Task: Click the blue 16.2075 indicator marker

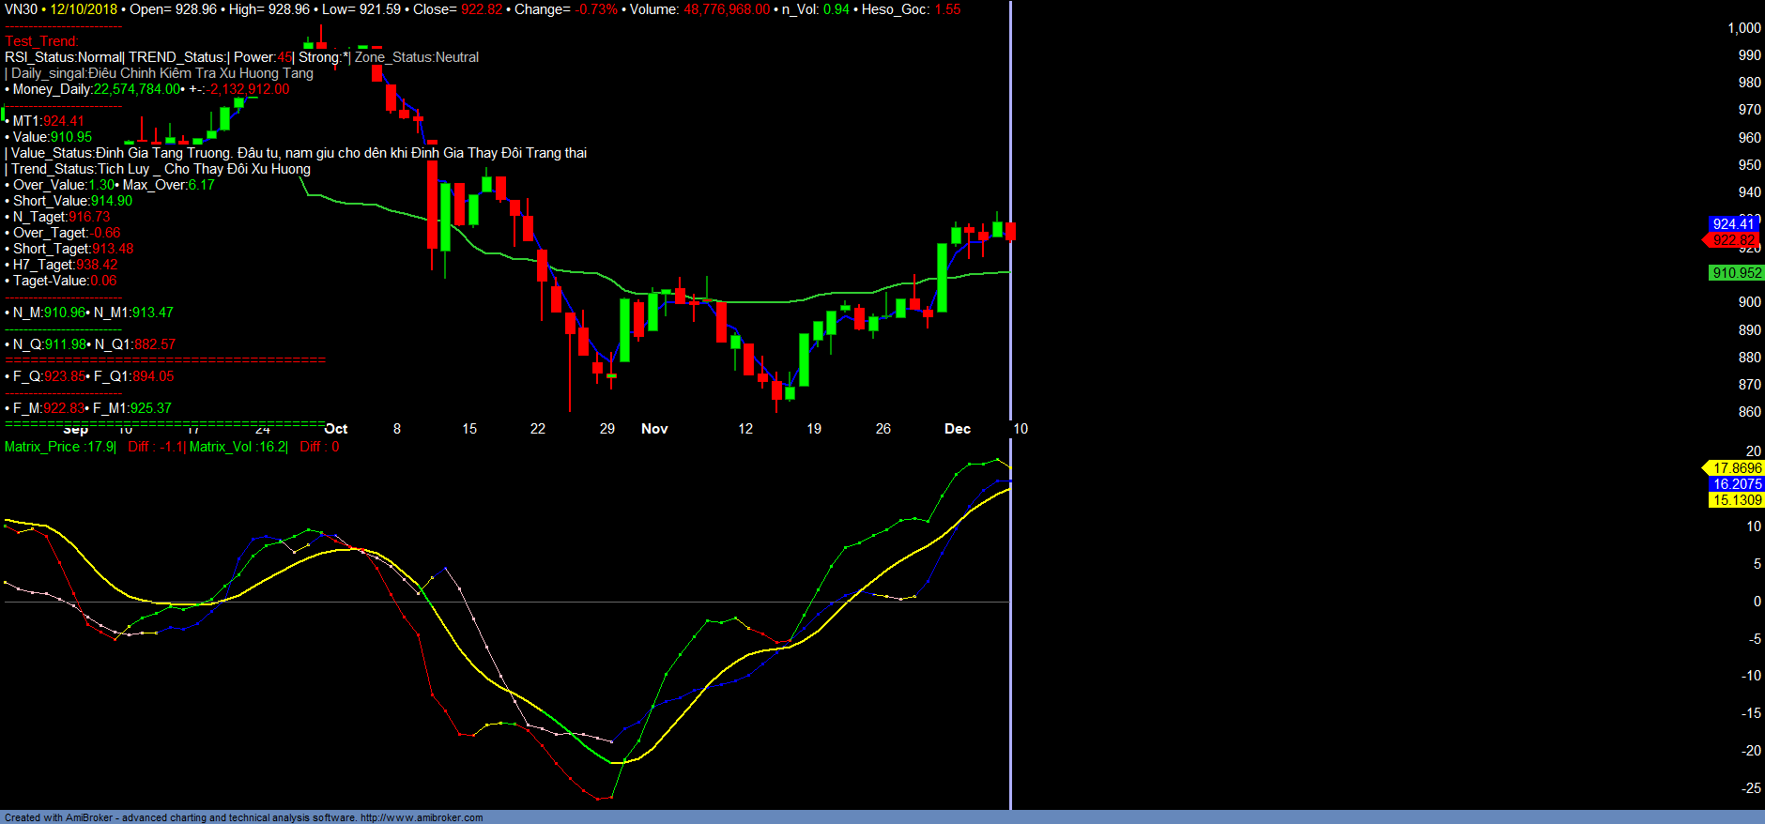Action: 1736,484
